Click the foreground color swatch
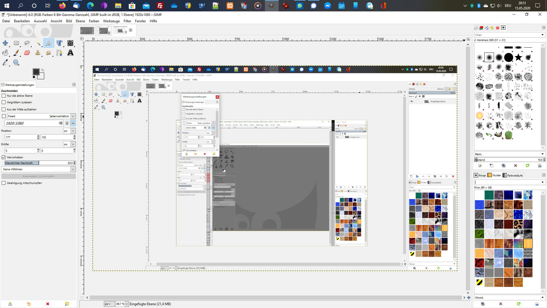 [x=36, y=72]
